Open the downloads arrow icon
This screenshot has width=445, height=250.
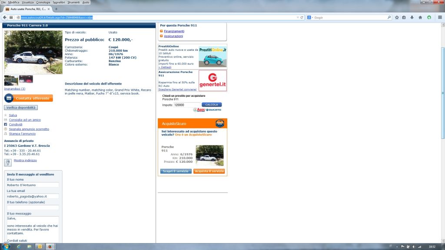(x=412, y=17)
